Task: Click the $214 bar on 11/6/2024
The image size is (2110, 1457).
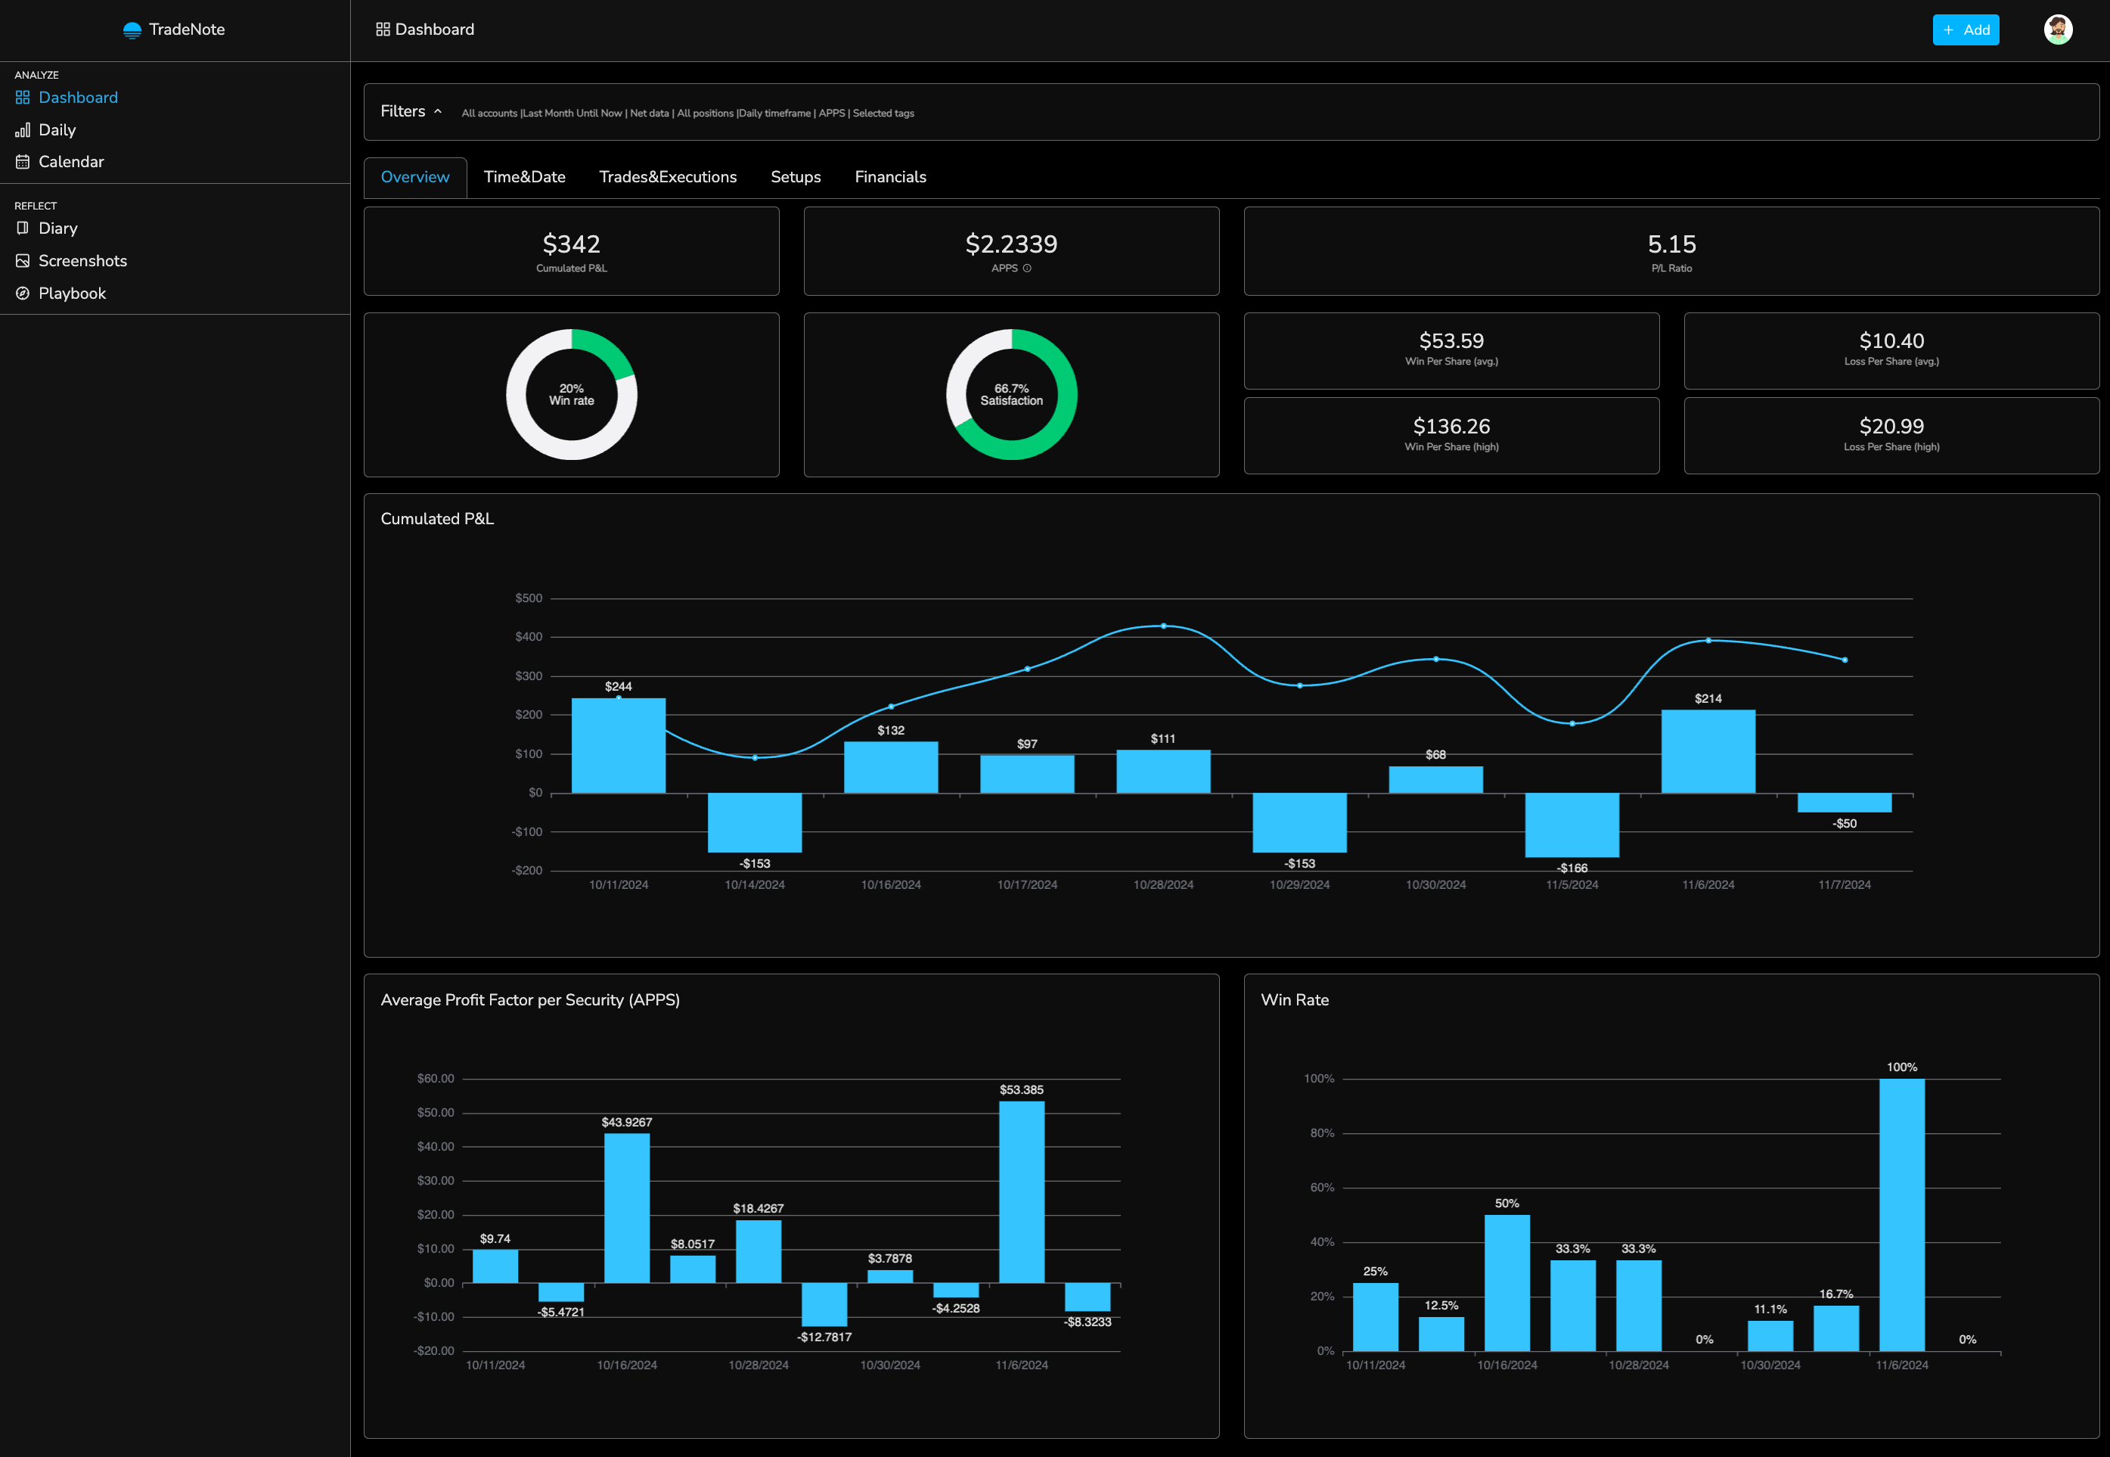Action: pyautogui.click(x=1708, y=750)
